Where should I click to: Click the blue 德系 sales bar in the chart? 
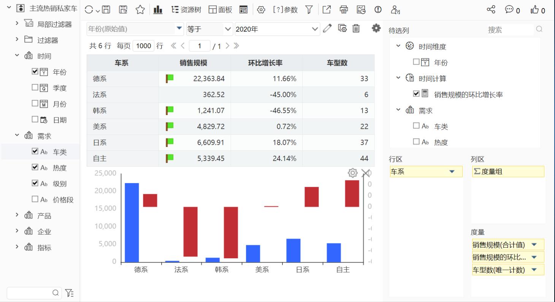[132, 223]
